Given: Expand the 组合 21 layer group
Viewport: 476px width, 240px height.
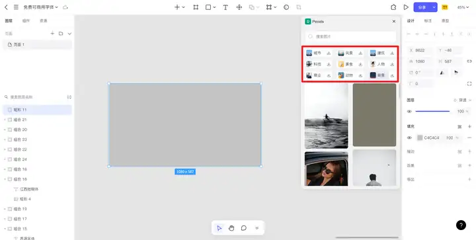Looking at the screenshot, I should (x=5, y=120).
